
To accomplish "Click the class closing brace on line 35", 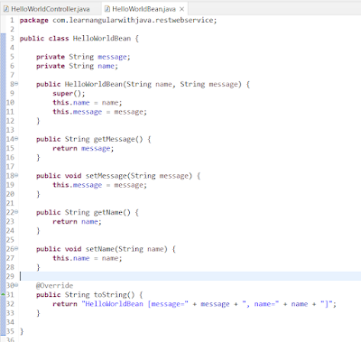I will [22, 331].
